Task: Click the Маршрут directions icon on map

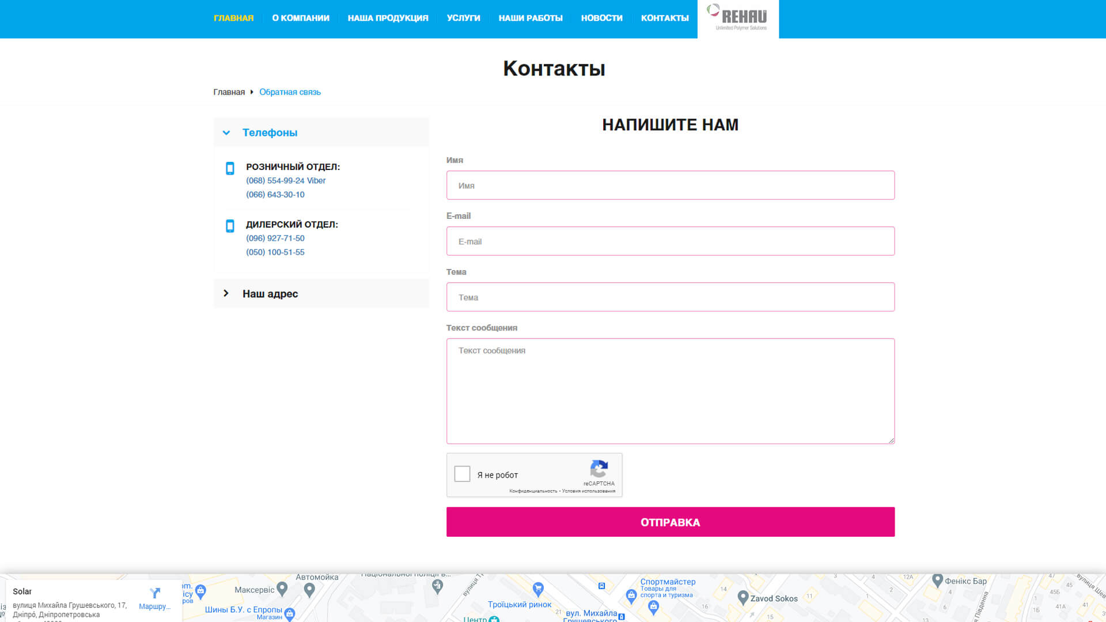Action: (x=155, y=593)
